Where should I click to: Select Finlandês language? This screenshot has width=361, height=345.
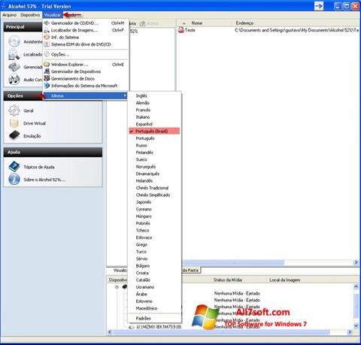click(154, 153)
